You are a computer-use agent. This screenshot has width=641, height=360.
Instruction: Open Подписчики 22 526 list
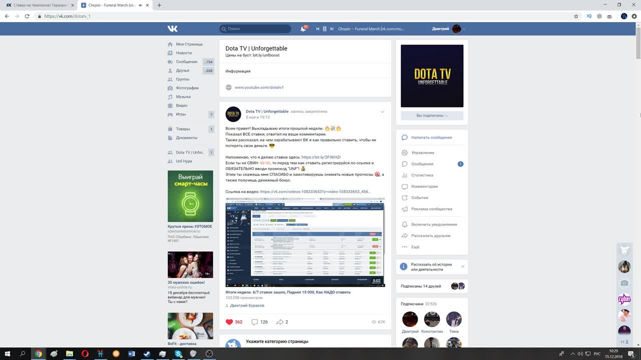419,303
